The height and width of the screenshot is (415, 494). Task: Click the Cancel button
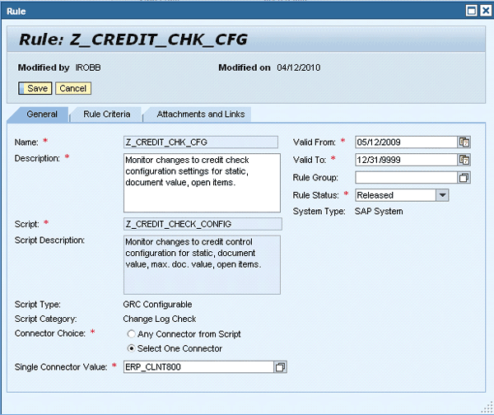pyautogui.click(x=72, y=88)
